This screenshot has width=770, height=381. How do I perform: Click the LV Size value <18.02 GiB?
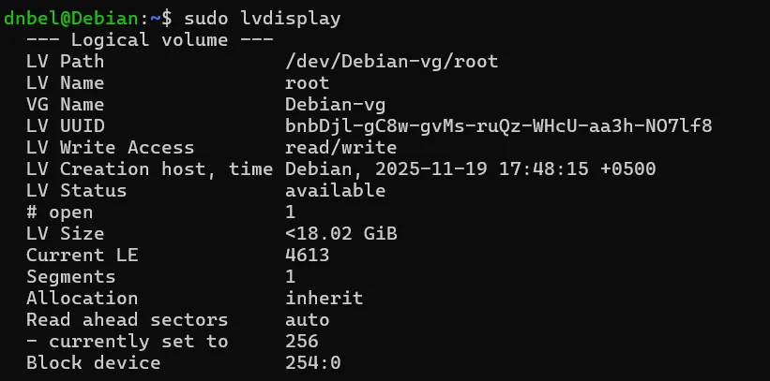[340, 234]
